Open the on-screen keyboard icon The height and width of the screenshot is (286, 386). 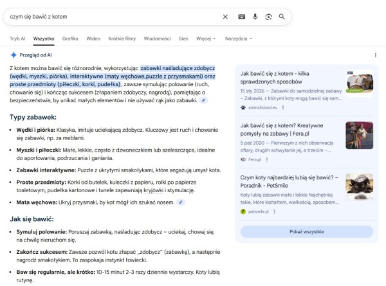pyautogui.click(x=242, y=17)
